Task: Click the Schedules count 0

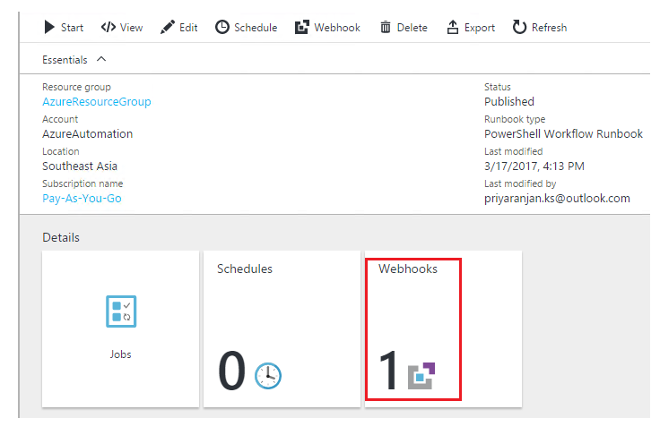Action: pos(232,371)
